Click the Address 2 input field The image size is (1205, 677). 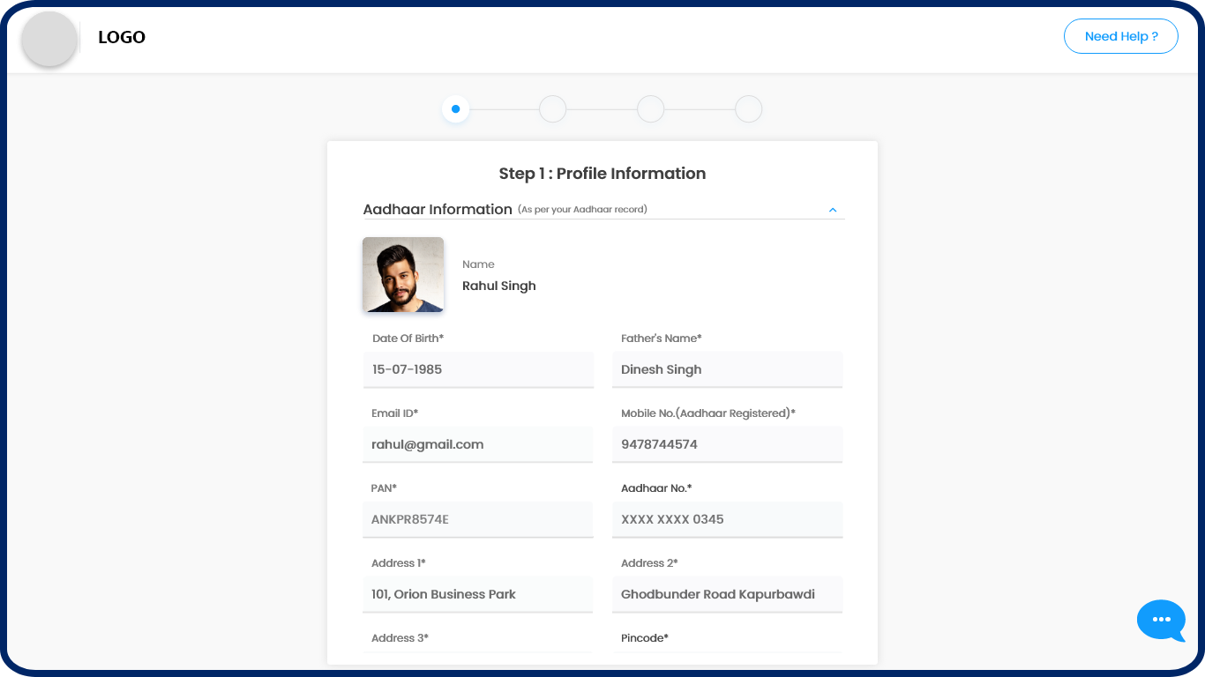[x=727, y=594]
